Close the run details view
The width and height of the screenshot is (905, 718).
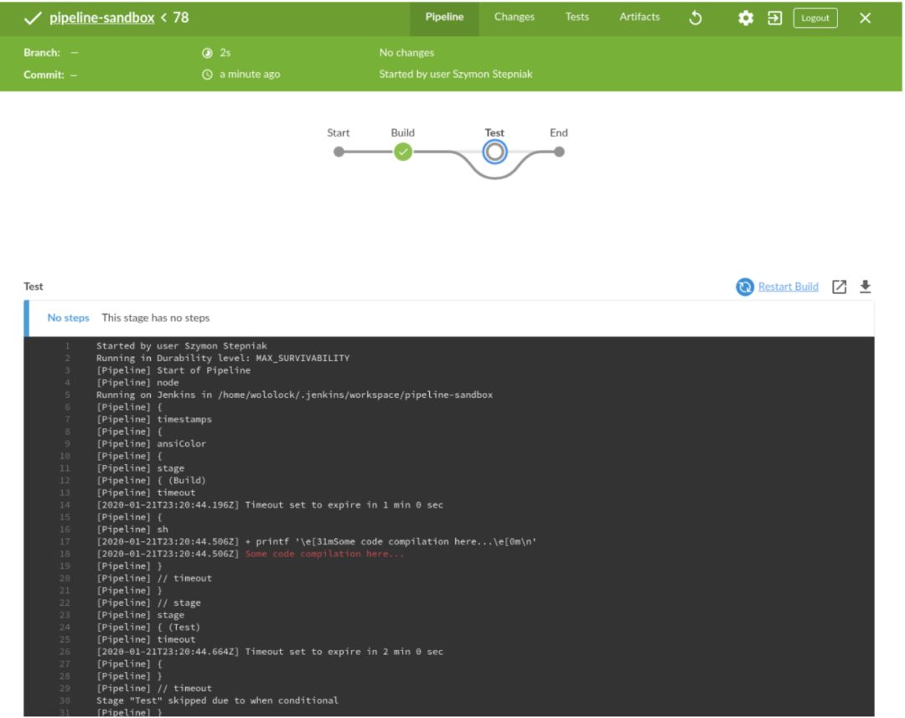coord(865,18)
